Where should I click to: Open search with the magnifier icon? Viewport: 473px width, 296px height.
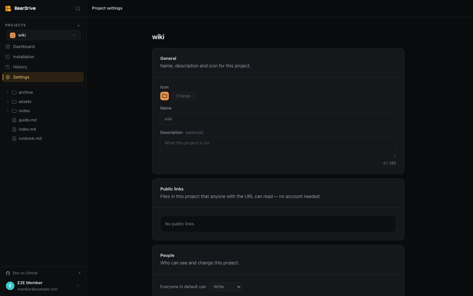click(78, 9)
